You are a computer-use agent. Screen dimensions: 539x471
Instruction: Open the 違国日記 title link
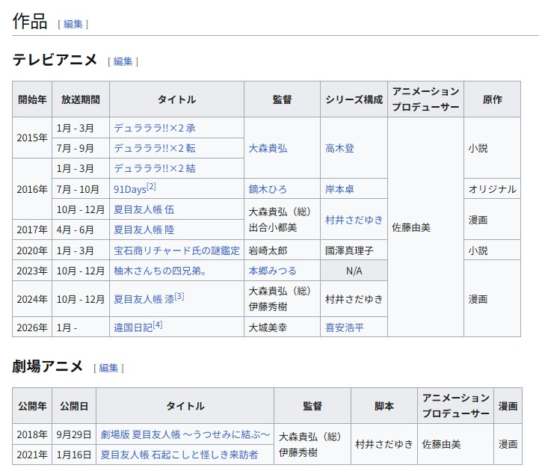132,327
